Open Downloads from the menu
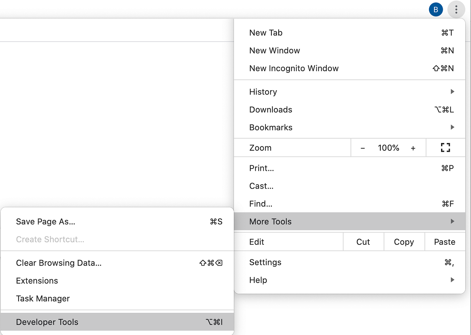 point(350,109)
